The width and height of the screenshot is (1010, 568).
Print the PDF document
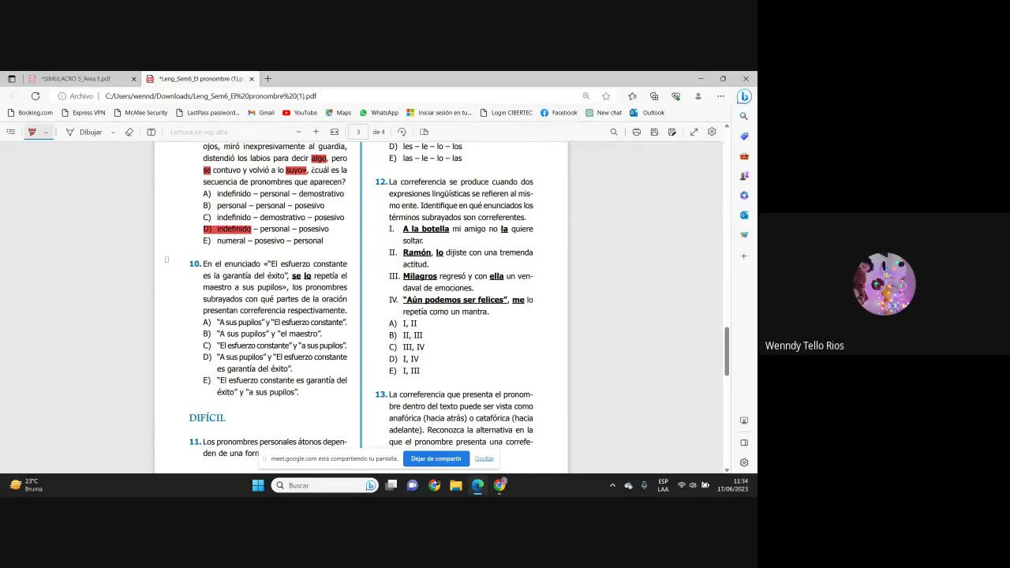click(x=636, y=132)
